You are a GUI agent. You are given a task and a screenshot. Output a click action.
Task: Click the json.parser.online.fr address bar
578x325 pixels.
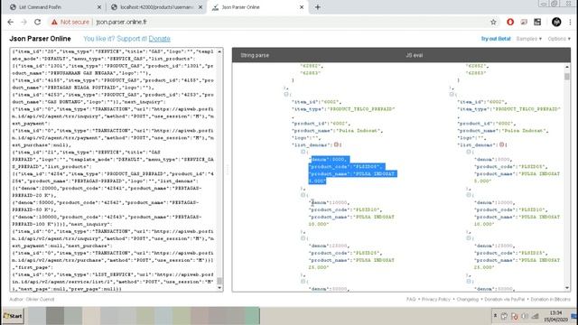pos(121,22)
